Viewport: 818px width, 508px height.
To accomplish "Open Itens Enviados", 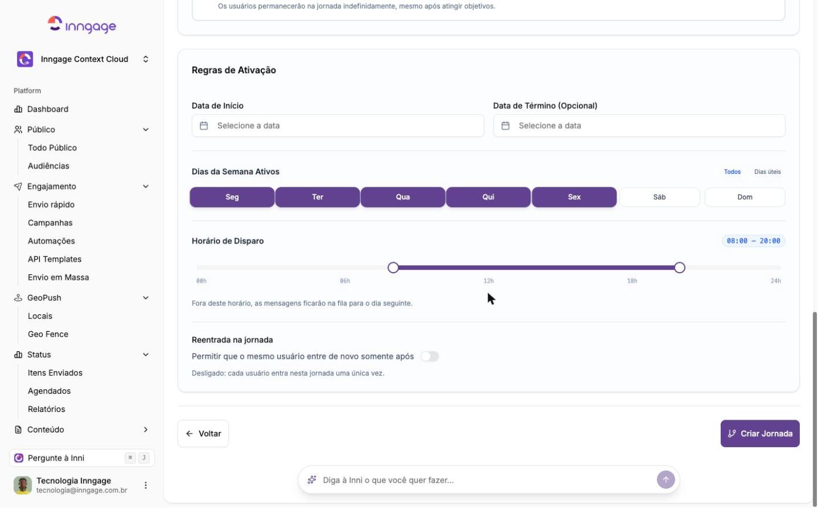I will click(55, 373).
